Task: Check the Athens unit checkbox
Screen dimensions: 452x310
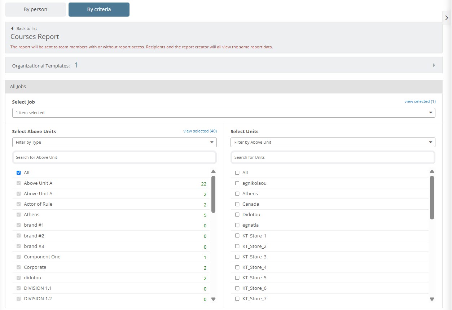Action: click(237, 194)
